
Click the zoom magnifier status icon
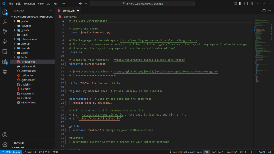(x=207, y=152)
